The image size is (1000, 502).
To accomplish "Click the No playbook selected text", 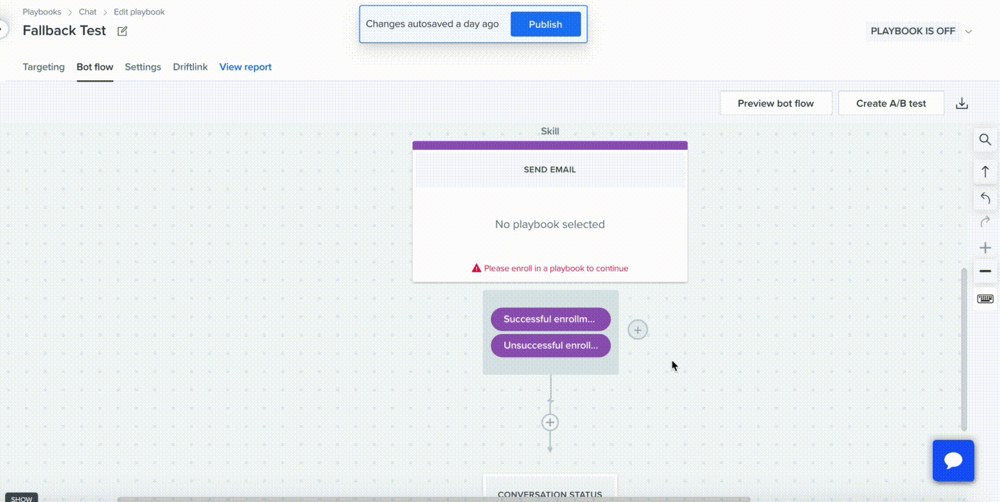I will [x=550, y=225].
